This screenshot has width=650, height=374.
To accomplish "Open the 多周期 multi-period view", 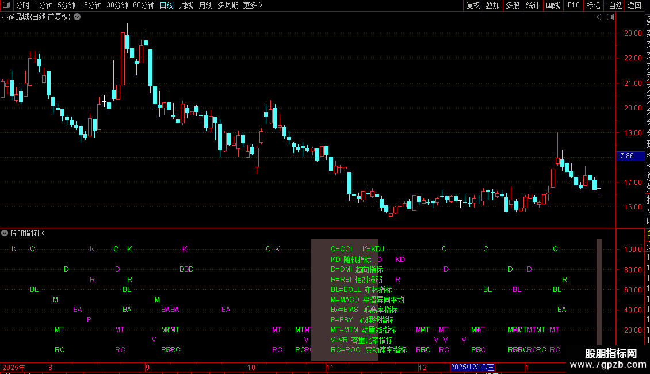I will click(228, 5).
